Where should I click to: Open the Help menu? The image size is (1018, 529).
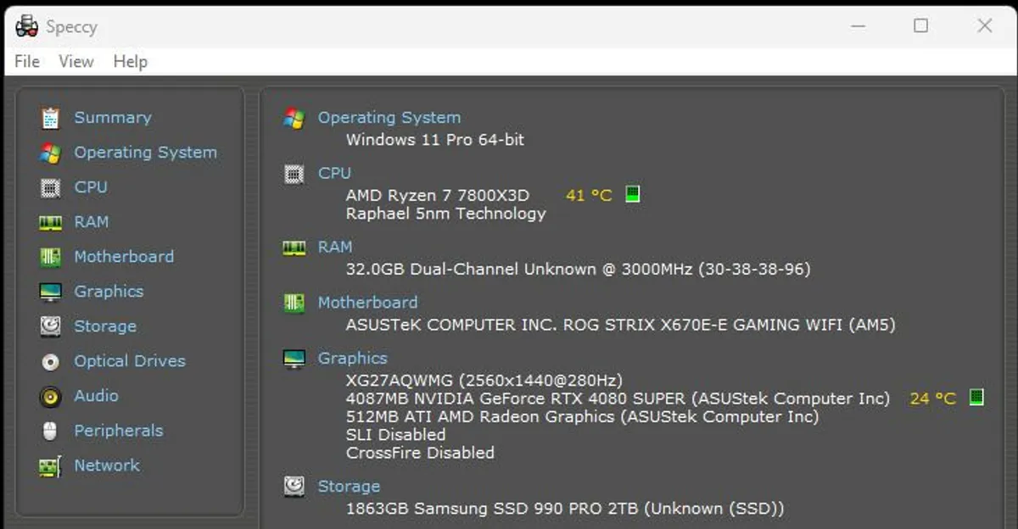tap(130, 61)
